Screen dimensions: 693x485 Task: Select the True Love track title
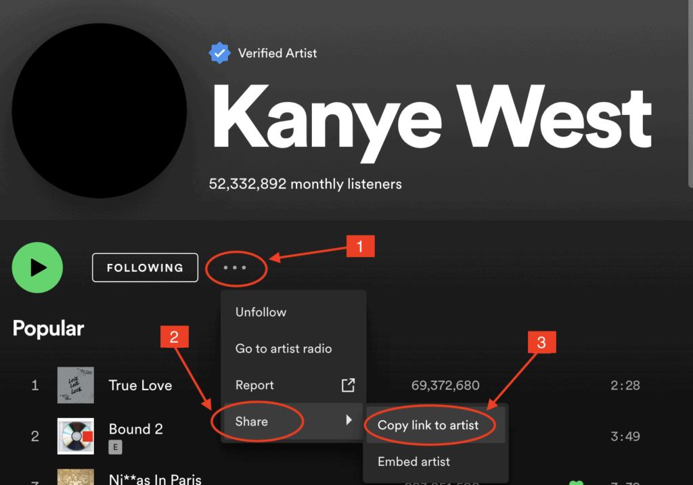[140, 385]
